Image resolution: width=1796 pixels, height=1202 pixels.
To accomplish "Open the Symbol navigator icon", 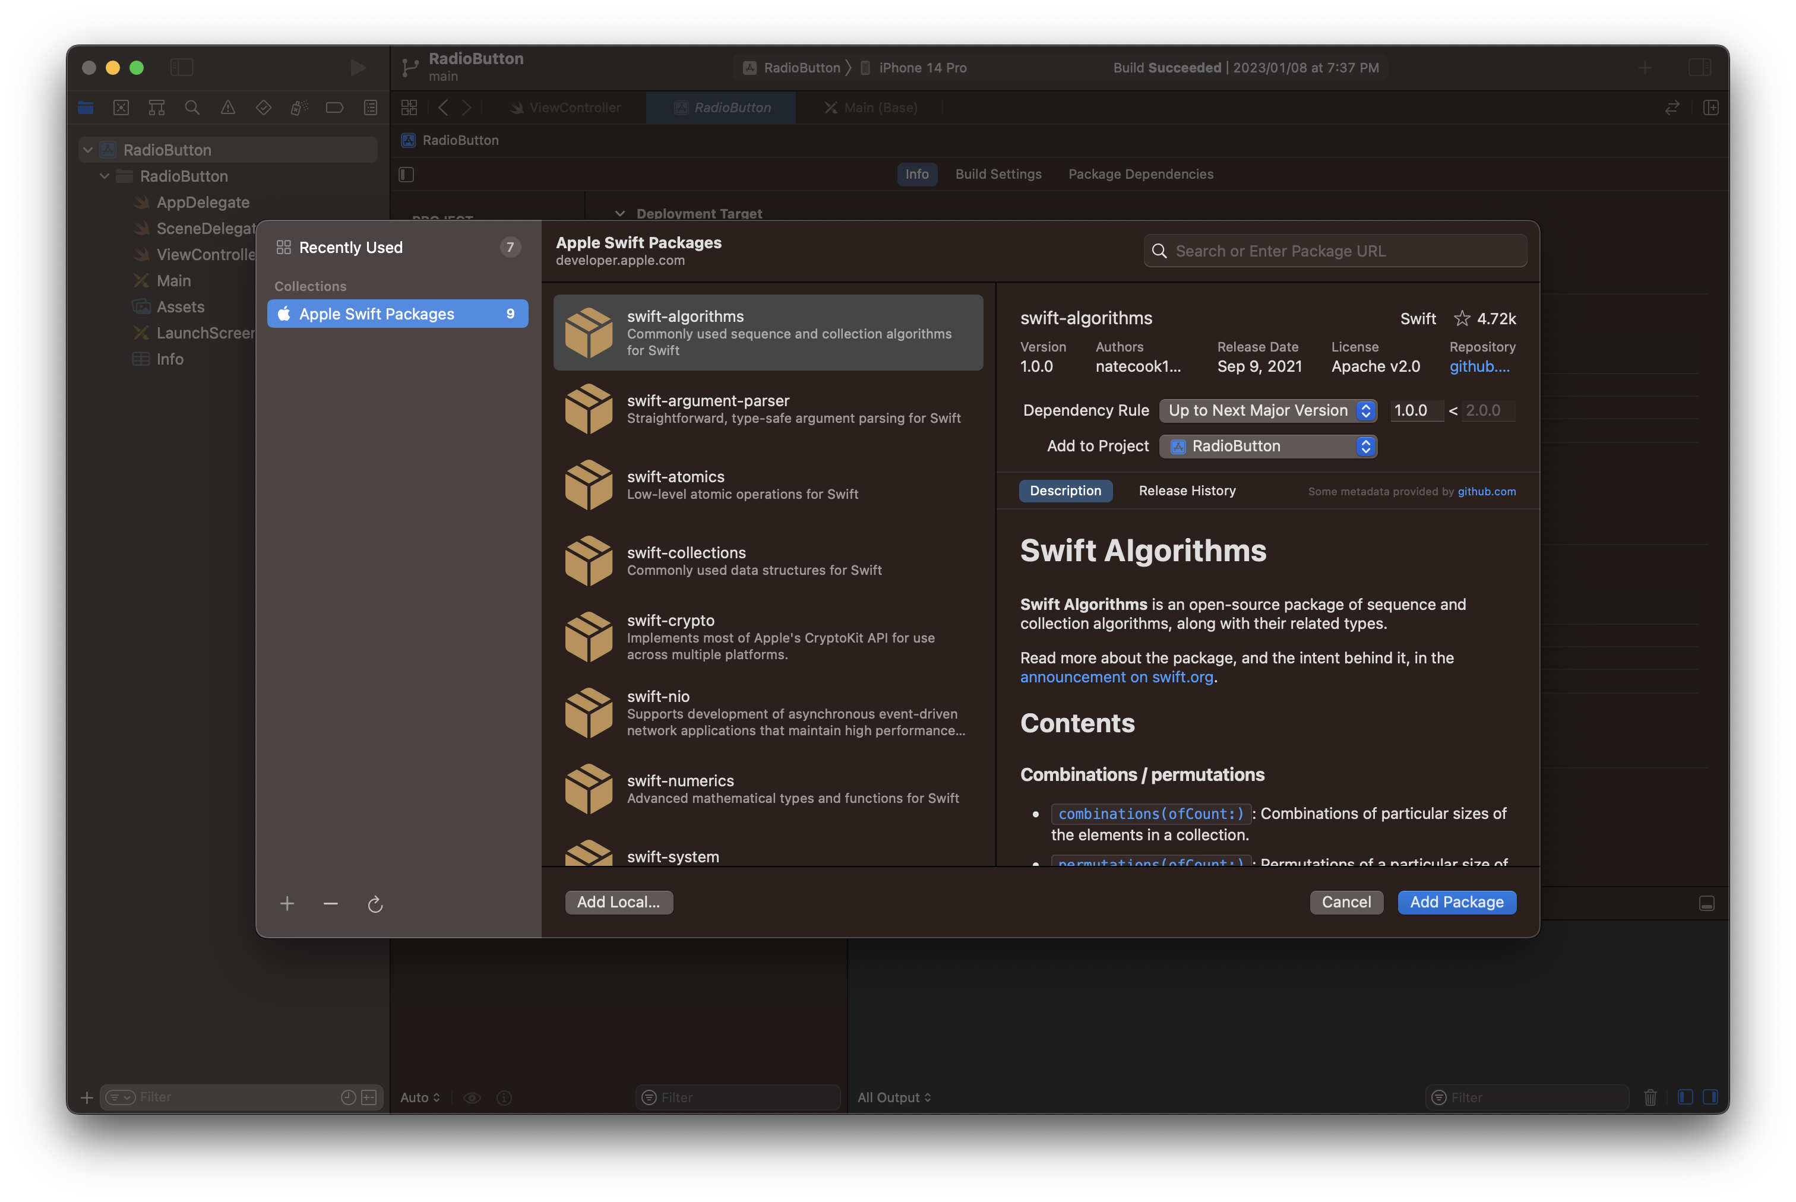I will pos(156,108).
